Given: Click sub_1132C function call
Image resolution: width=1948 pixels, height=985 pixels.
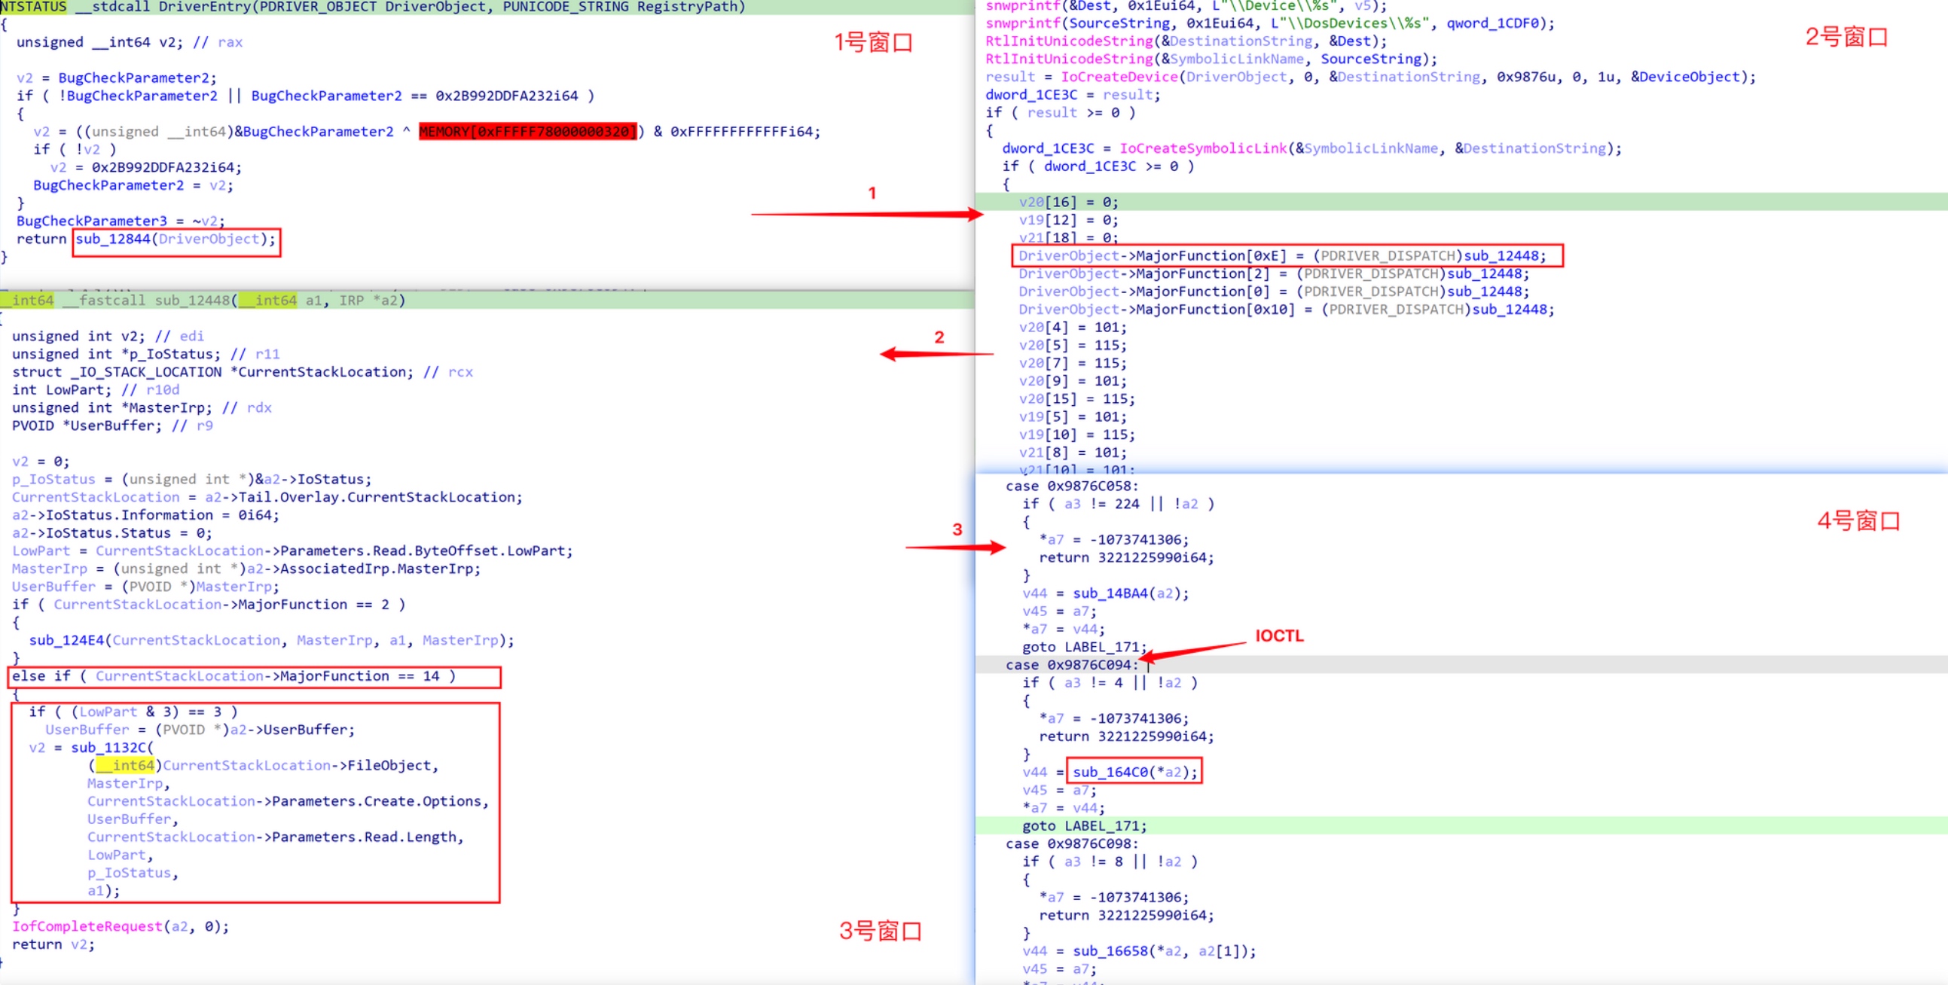Looking at the screenshot, I should [x=108, y=748].
